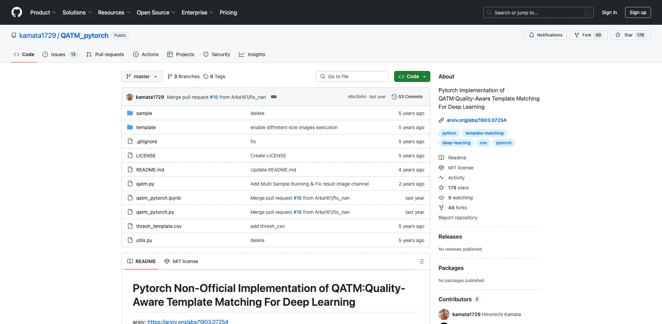Switch to the Code tab
This screenshot has width=662, height=324.
(x=24, y=54)
